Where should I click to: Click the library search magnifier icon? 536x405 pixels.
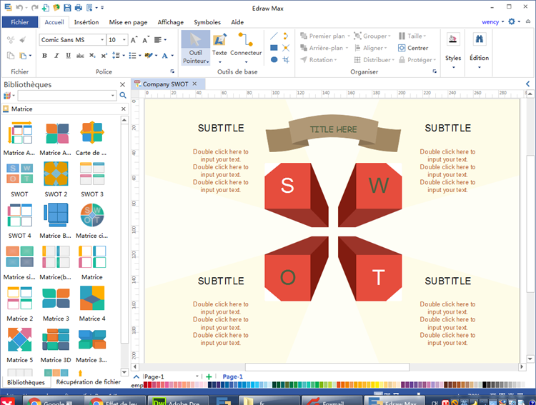pos(123,95)
